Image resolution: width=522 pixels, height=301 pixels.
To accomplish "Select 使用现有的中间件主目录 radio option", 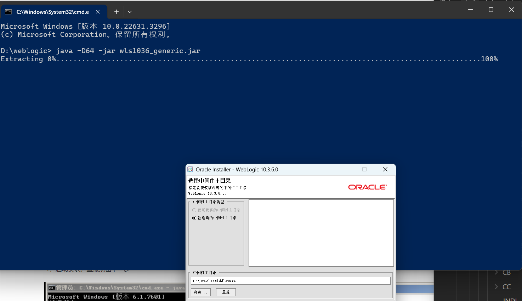I will point(216,210).
